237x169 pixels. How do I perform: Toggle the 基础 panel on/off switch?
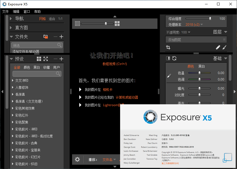[168, 58]
